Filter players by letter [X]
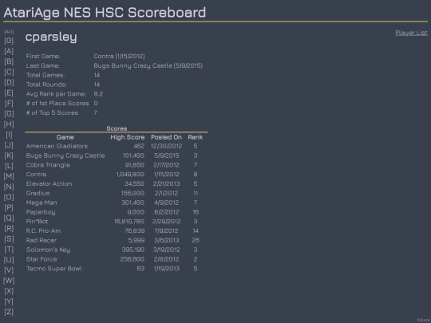 (9, 291)
